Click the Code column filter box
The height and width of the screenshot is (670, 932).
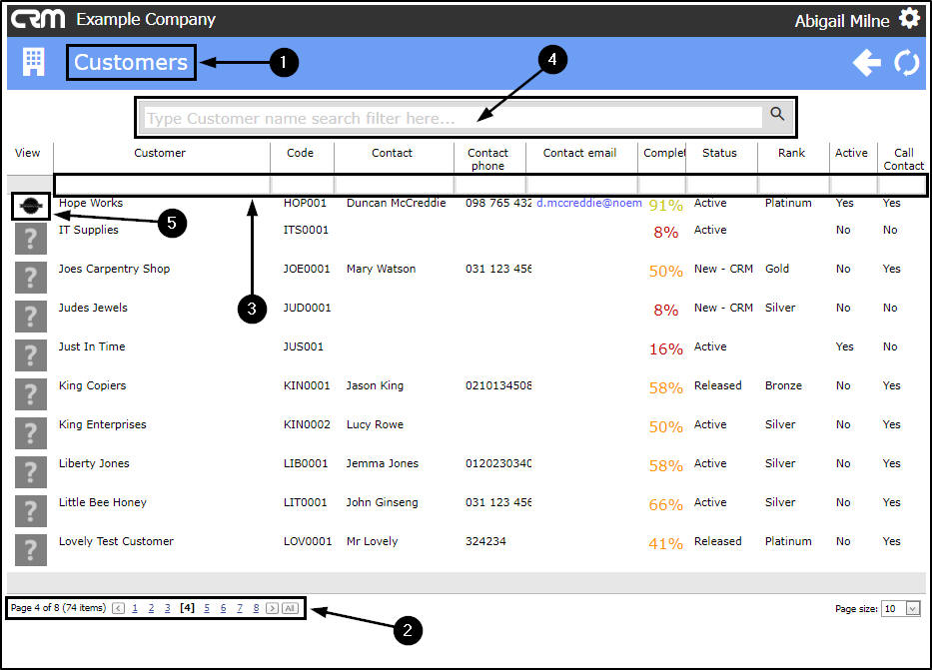[302, 186]
